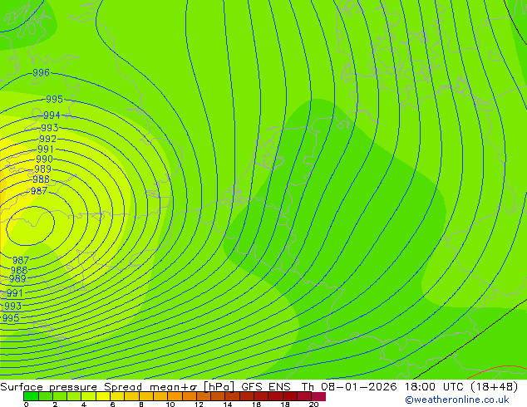Viewport: 527px width, 407px height.
Task: Click the 'GFS ENS' model label
Action: pyautogui.click(x=266, y=387)
